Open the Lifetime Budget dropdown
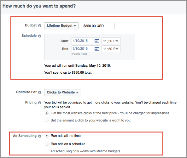 point(61,26)
